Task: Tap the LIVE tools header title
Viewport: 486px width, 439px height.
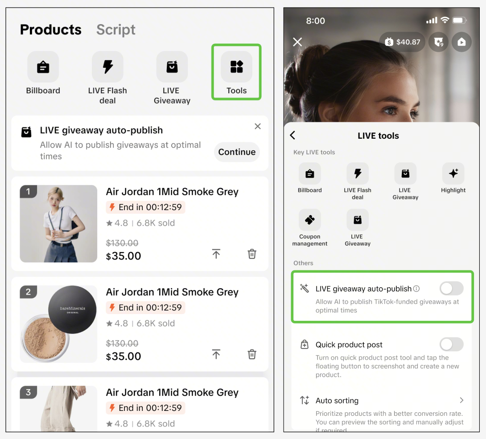Action: click(x=378, y=136)
